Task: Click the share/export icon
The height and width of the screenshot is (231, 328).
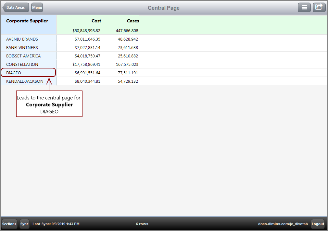Action: point(319,7)
